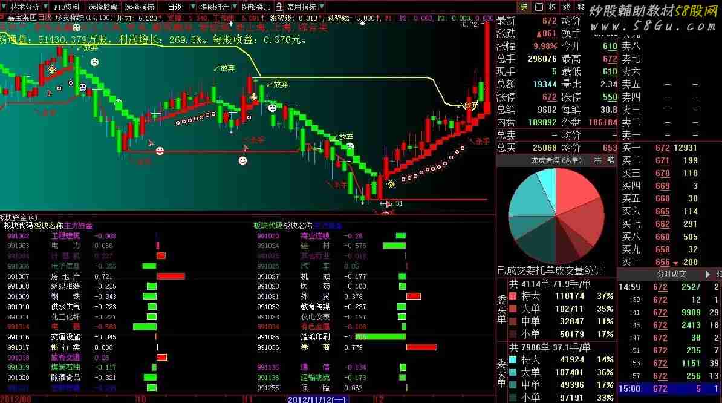The width and height of the screenshot is (722, 403).
Task: Open the dropdown arrow left of 技术分析
Action: tap(4, 7)
